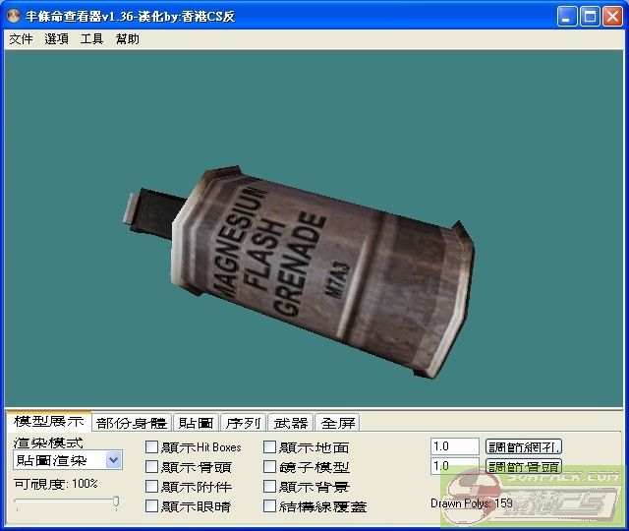Enable the 結構線覆蓋 checkbox
This screenshot has width=629, height=531.
pyautogui.click(x=269, y=505)
